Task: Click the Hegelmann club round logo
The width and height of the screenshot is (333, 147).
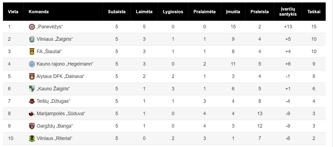Action: click(x=32, y=64)
